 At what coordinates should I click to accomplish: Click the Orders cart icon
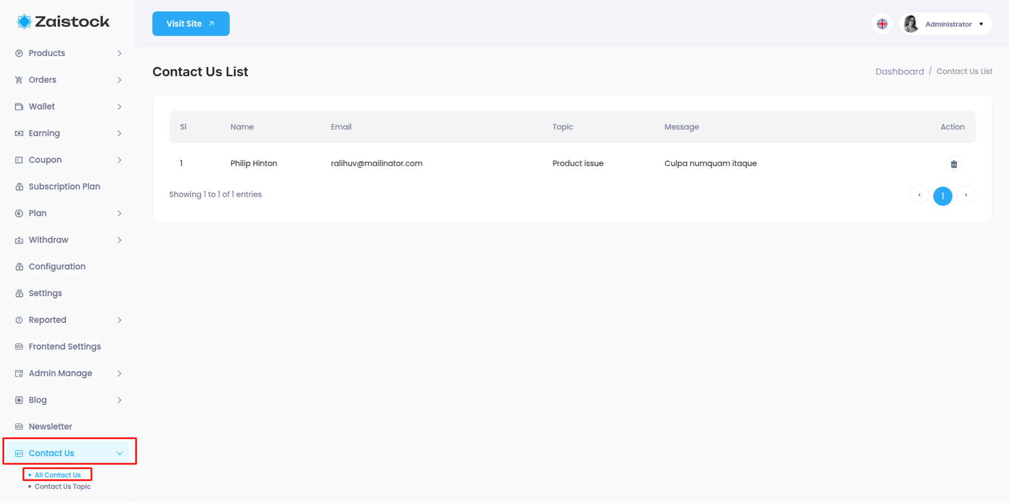coord(19,80)
